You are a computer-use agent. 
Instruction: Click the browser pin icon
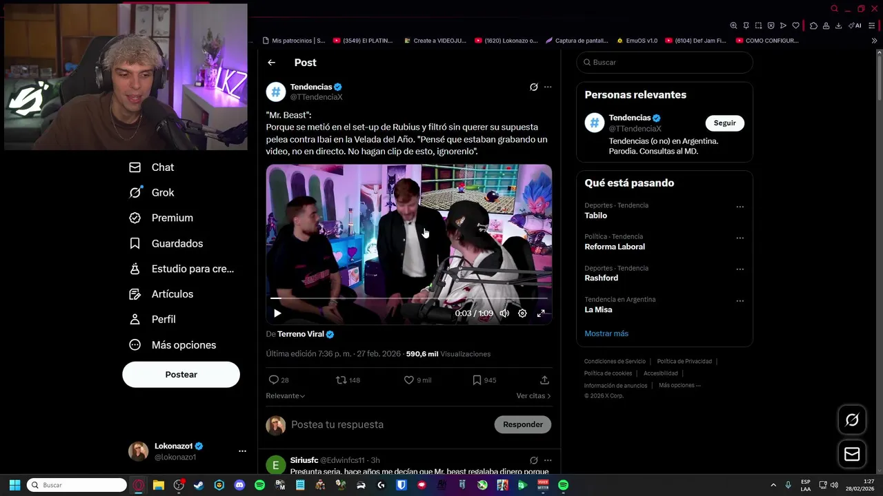[x=746, y=25]
